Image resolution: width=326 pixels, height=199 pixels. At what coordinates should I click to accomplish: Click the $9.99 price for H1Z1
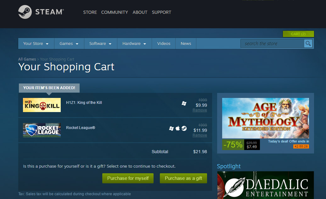click(x=201, y=105)
